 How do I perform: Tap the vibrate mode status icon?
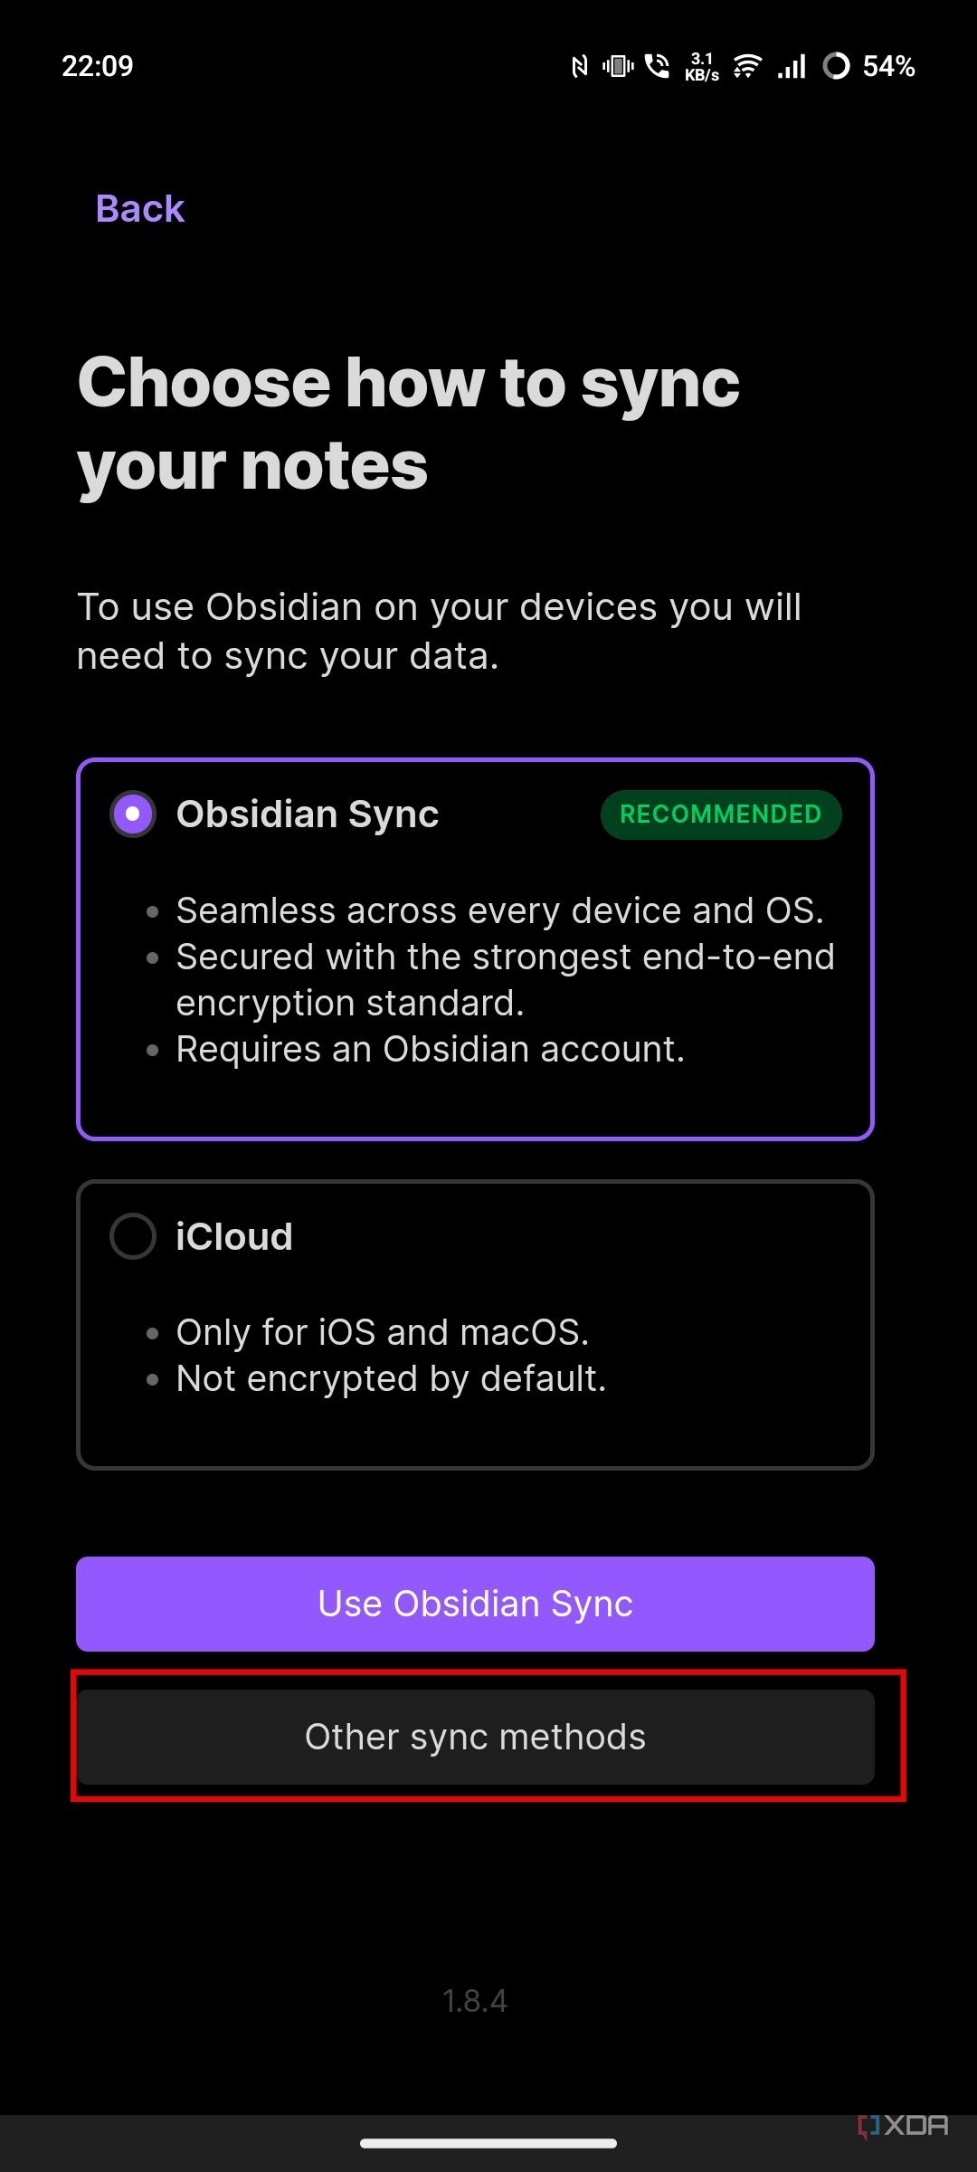coord(618,66)
